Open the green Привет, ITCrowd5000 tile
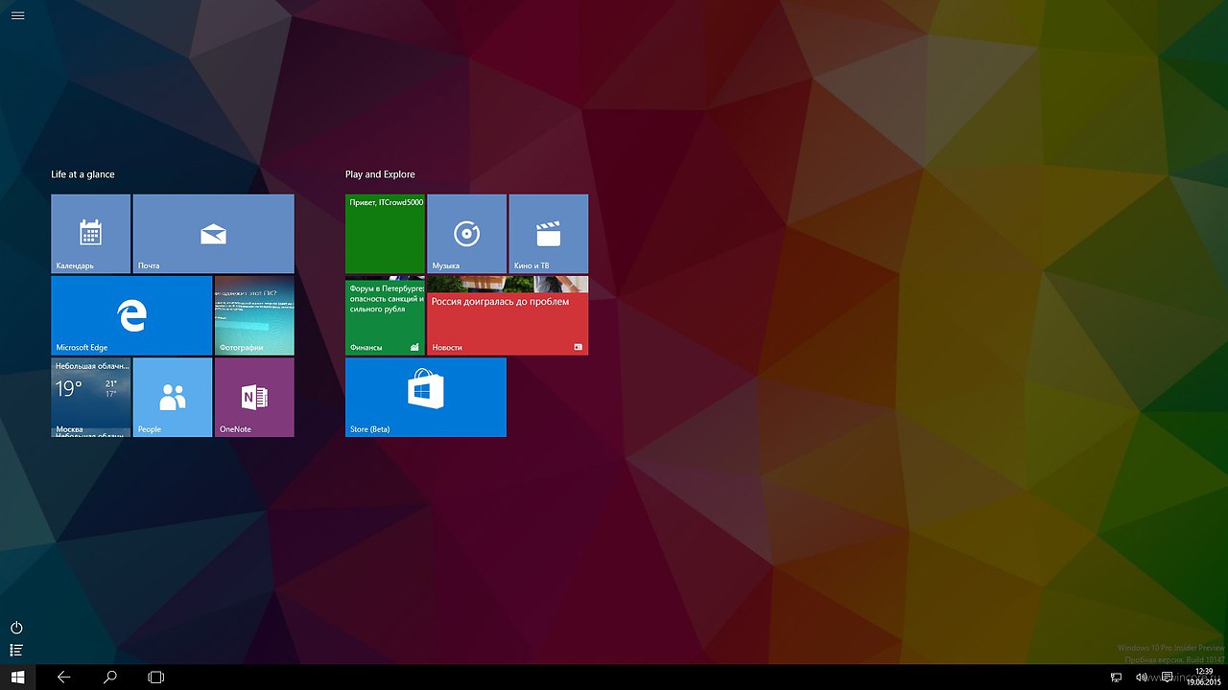The width and height of the screenshot is (1228, 690). click(385, 233)
